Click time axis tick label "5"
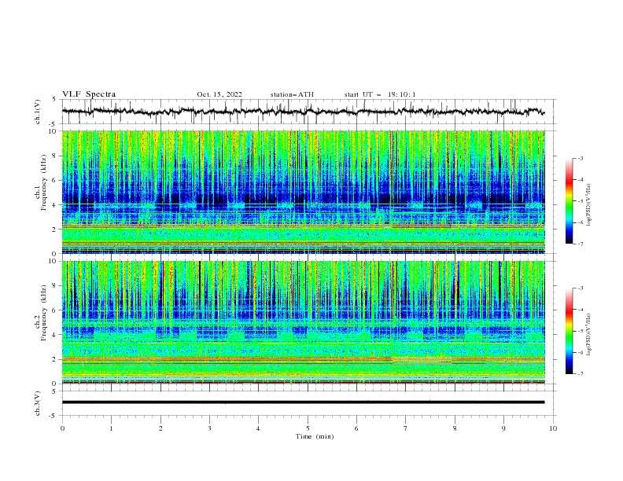The height and width of the screenshot is (481, 623). 308,428
